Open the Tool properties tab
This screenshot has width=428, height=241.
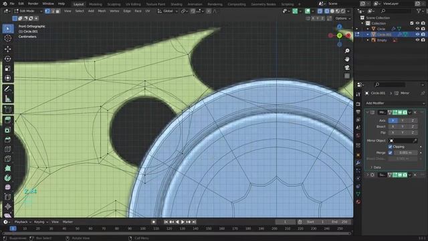(358, 94)
